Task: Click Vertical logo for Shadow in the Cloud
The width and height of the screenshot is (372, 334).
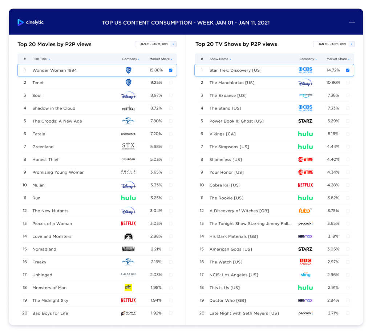Action: 128,108
